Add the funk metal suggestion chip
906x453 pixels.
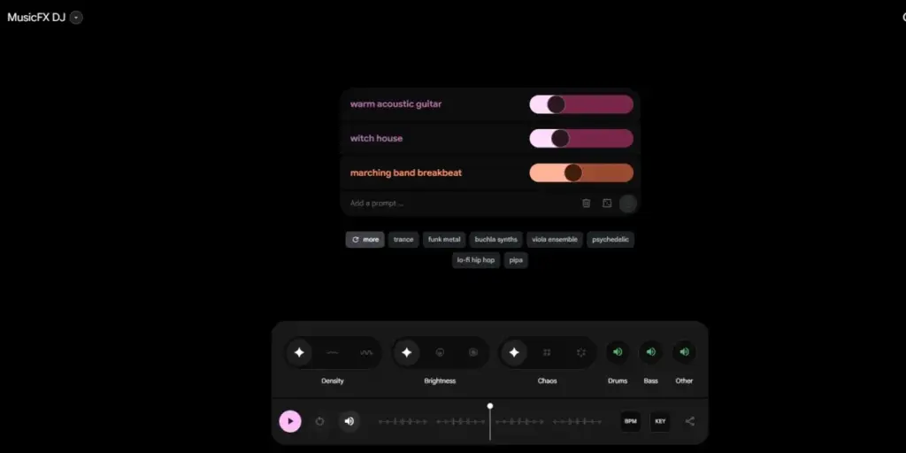(444, 240)
